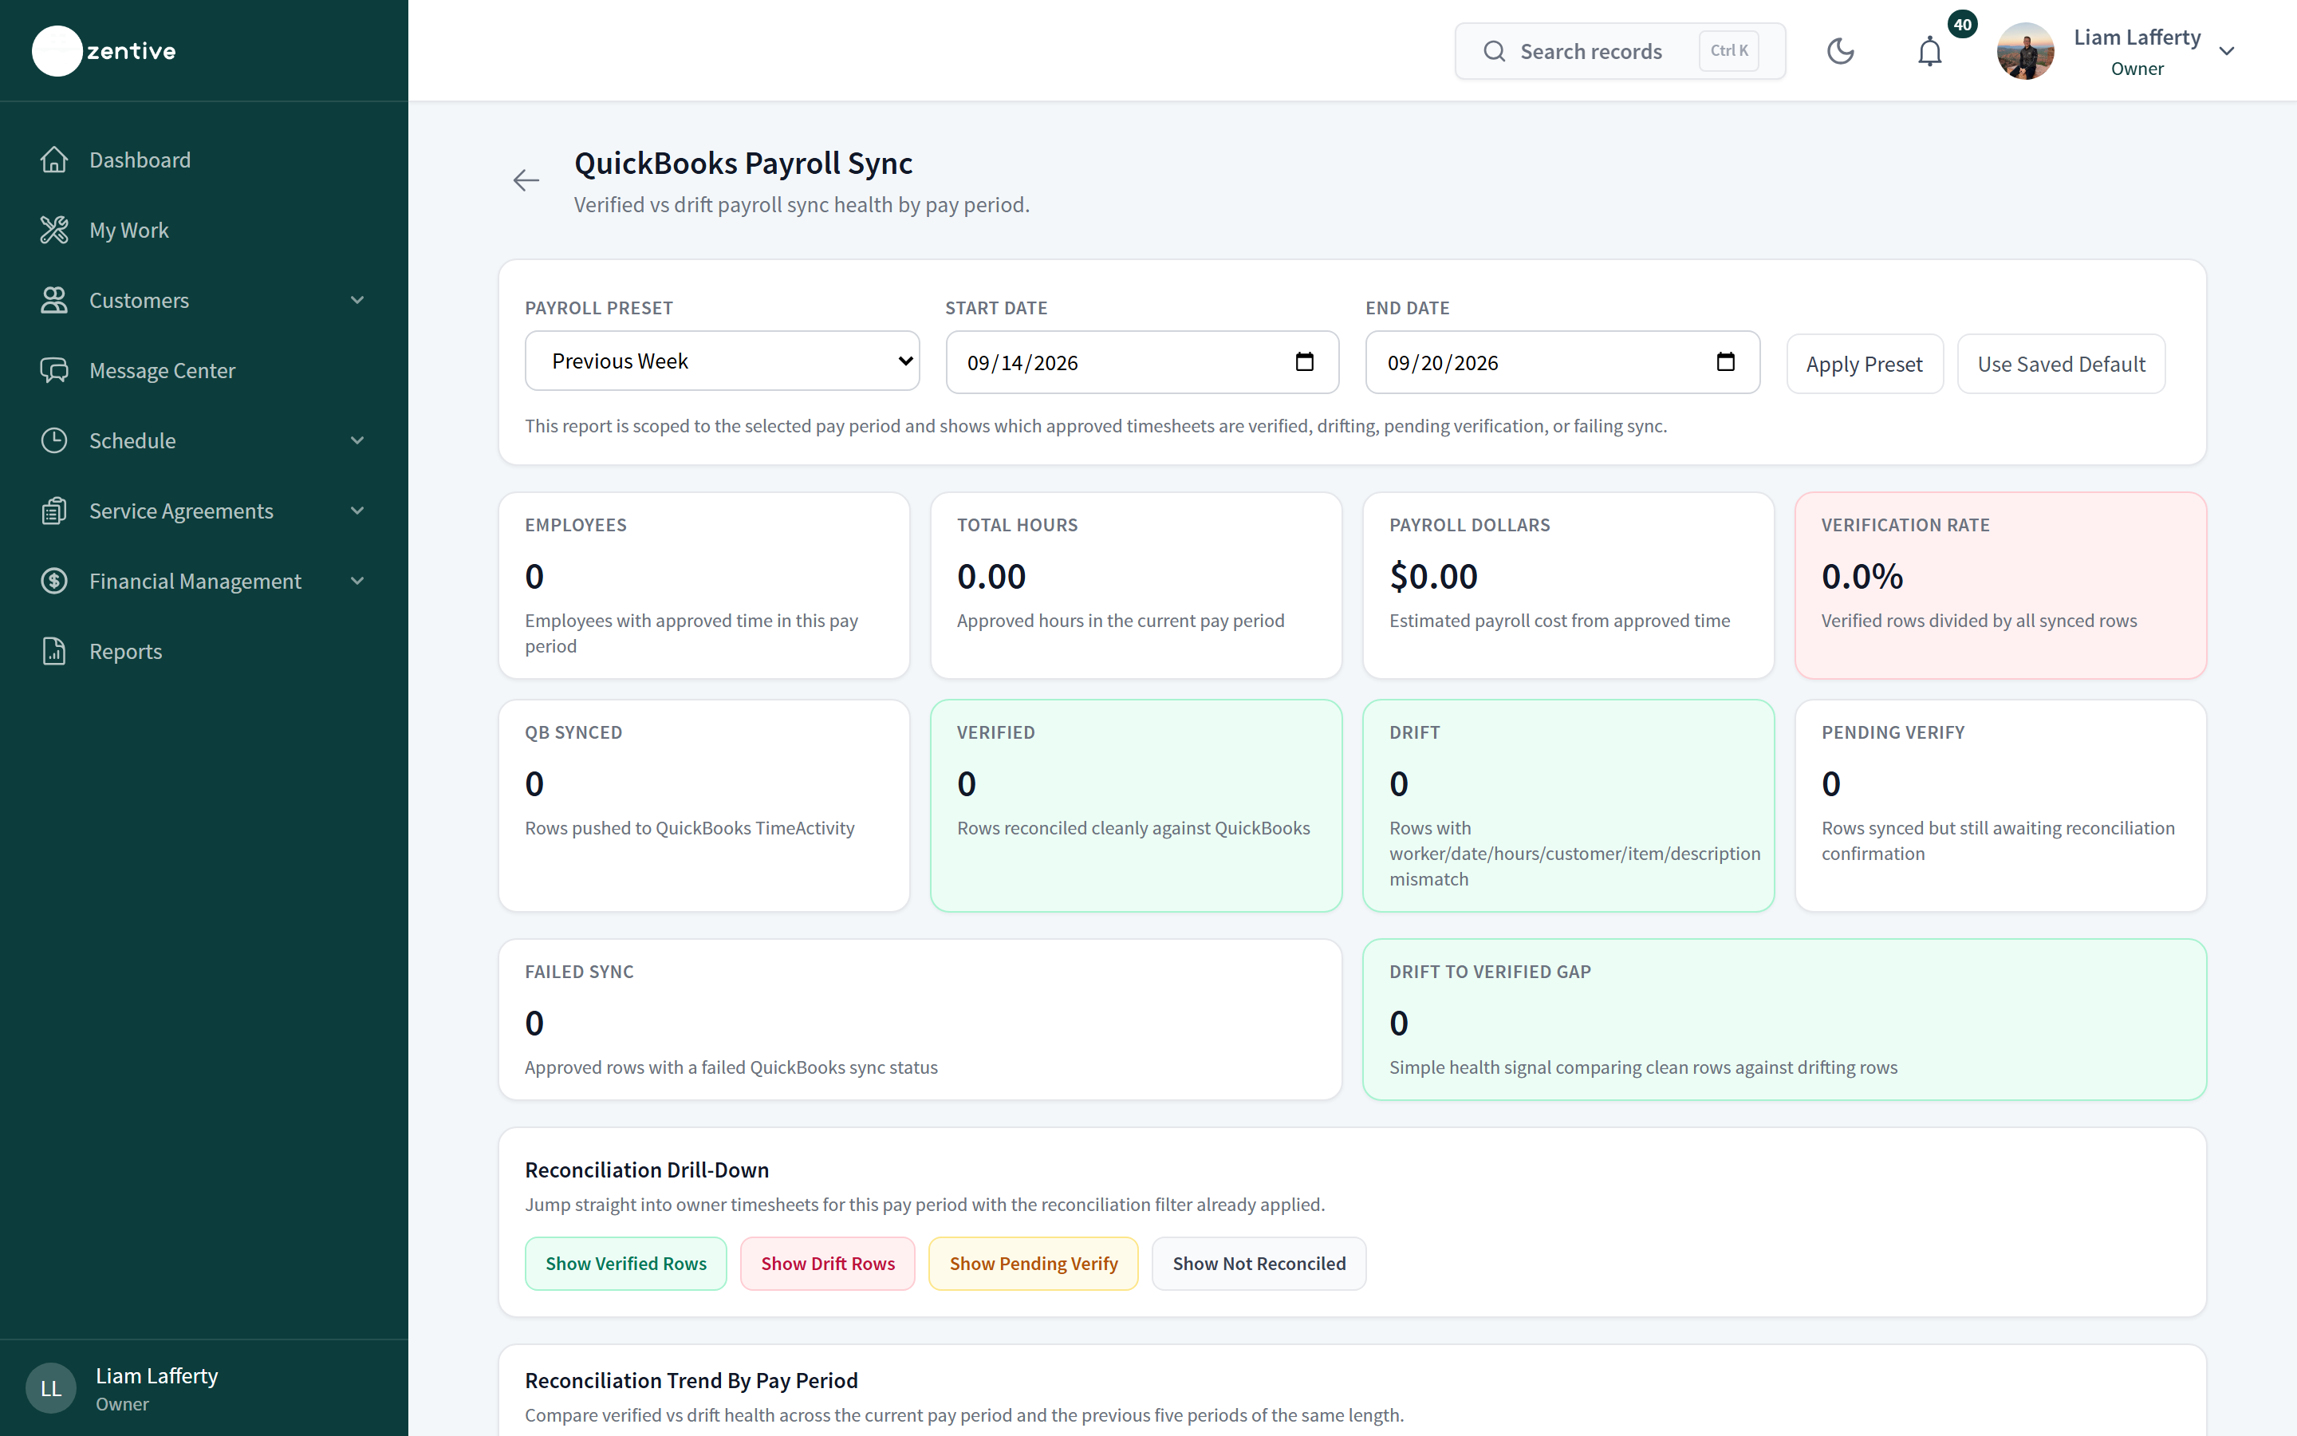Click the LL avatar in sidebar footer
This screenshot has width=2297, height=1436.
[x=51, y=1388]
